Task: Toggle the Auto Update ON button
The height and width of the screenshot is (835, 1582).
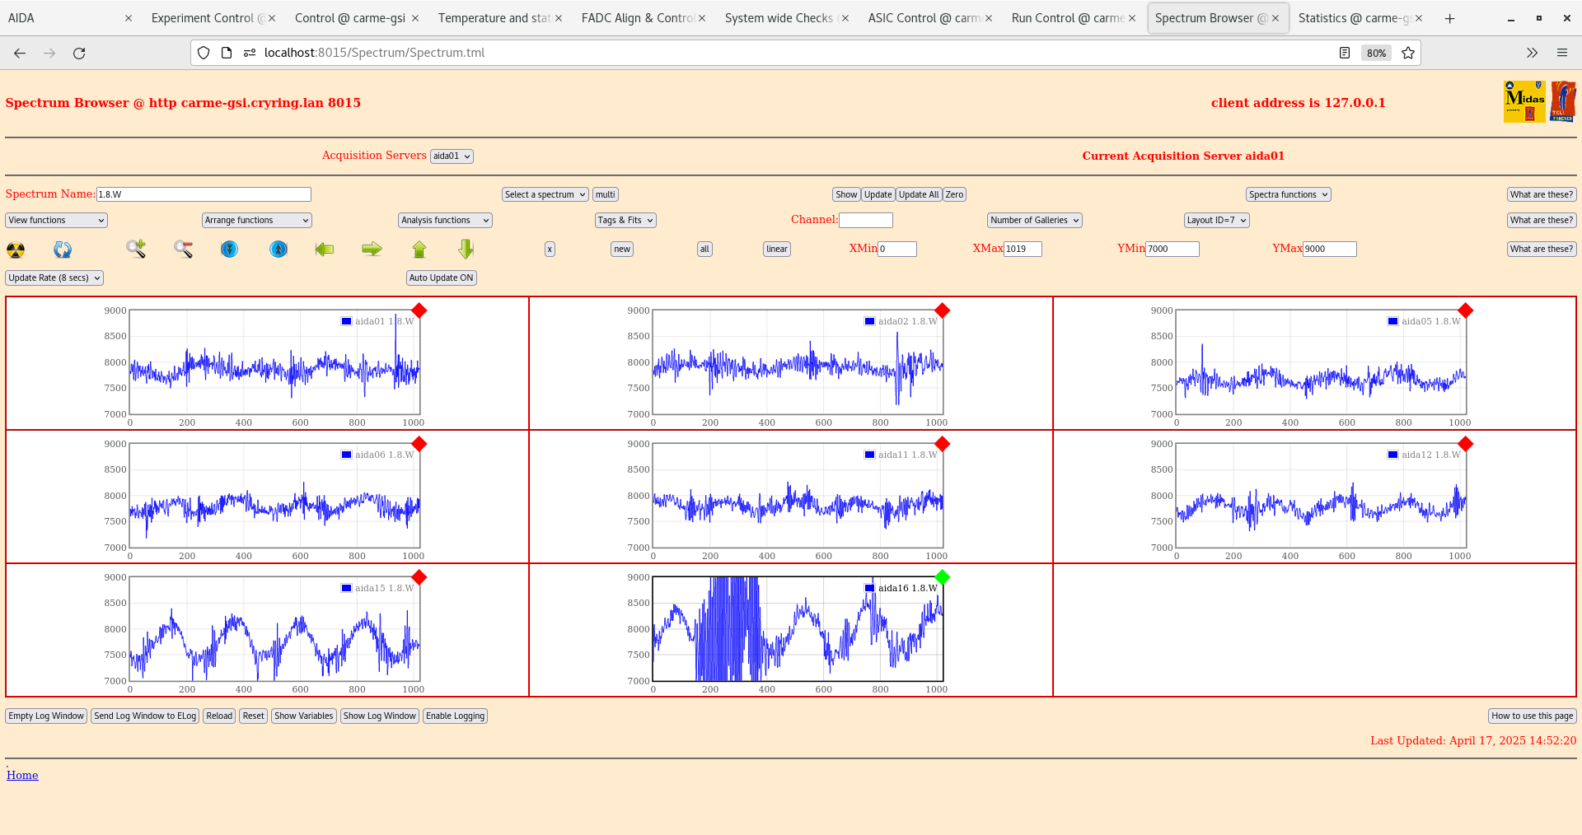Action: coord(441,278)
